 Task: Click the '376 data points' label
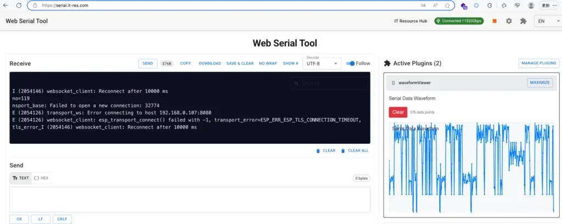pyautogui.click(x=422, y=112)
